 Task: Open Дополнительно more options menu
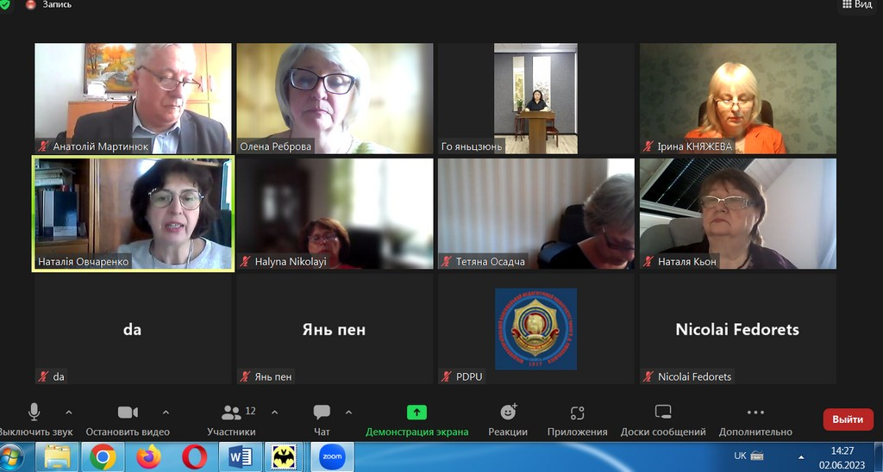tap(755, 419)
